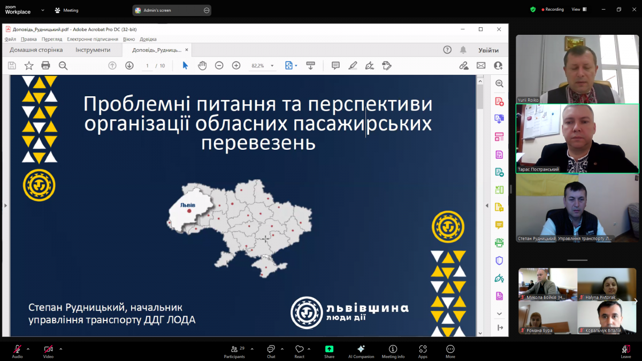Enable continuous scrolling page view mode
Viewport: 642px width, 361px height.
pos(310,65)
